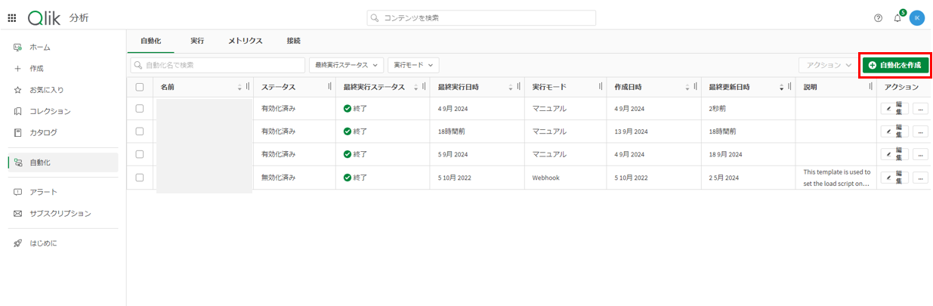Screen dimensions: 933x306
Task: Switch to the メトリクス tab
Action: (246, 41)
